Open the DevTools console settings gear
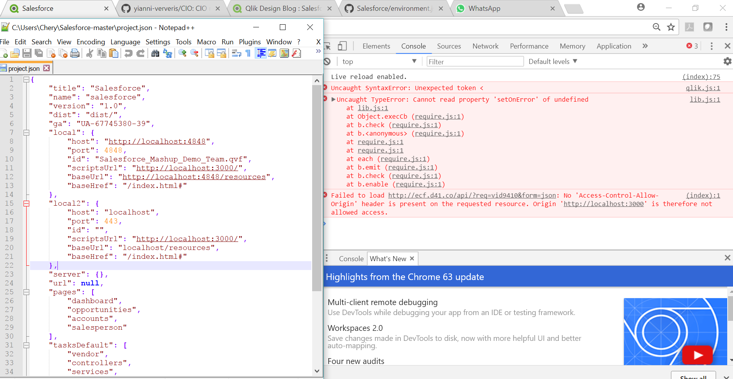This screenshot has width=733, height=379. [727, 61]
